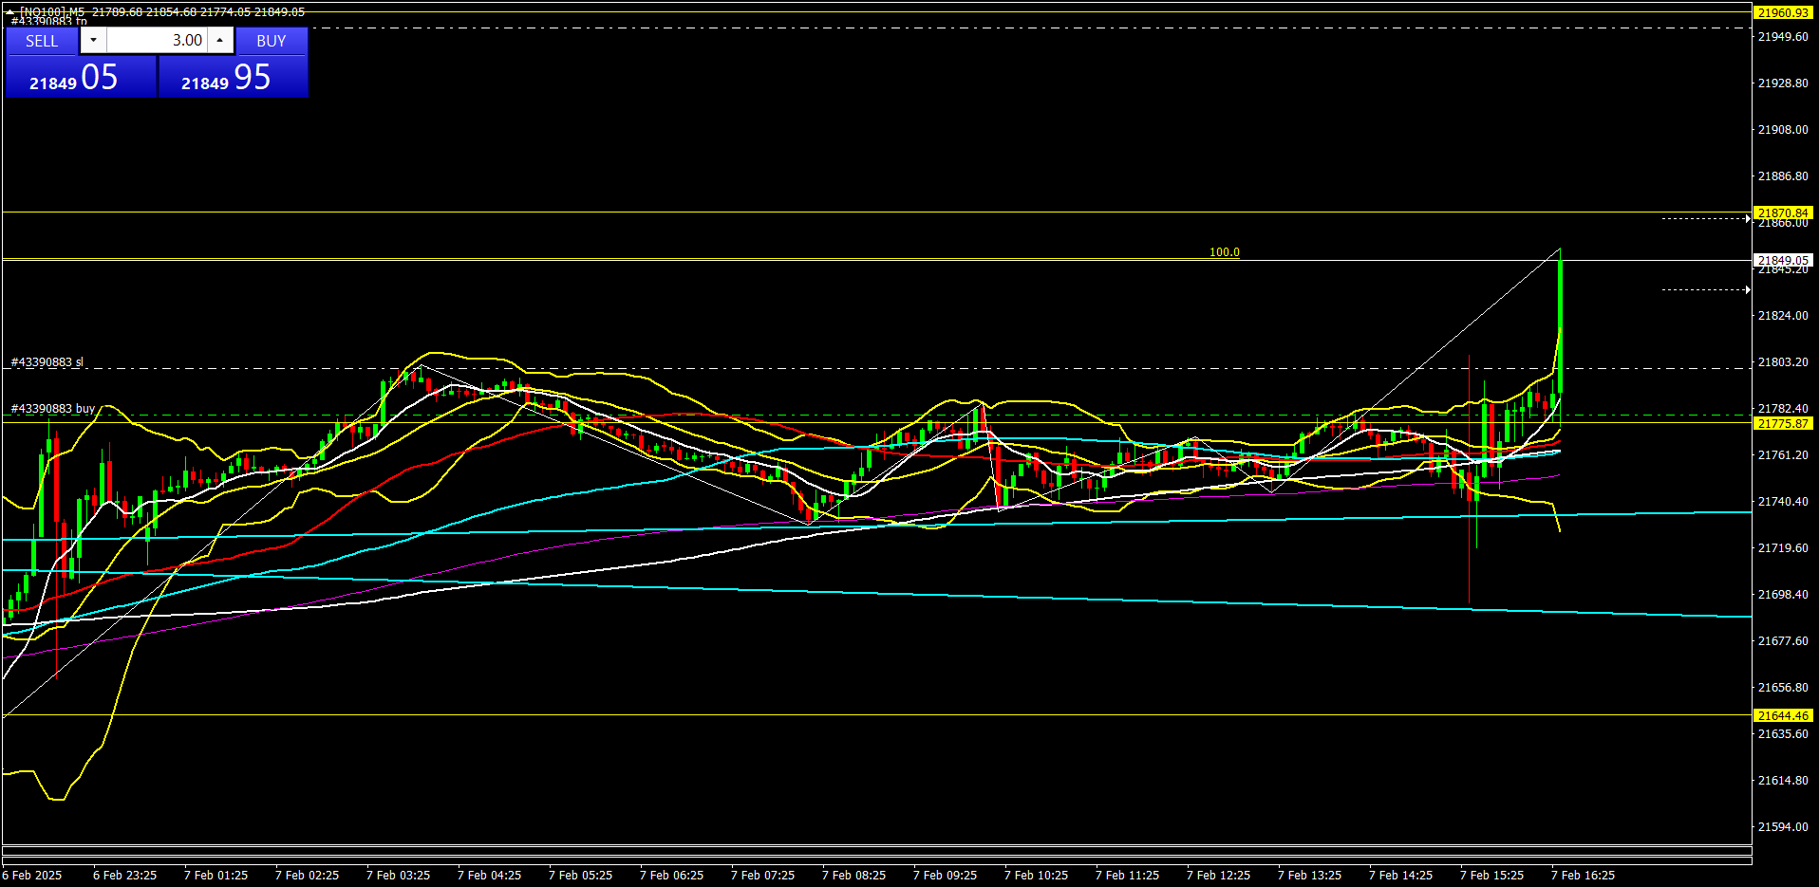The image size is (1819, 887).
Task: Select the #43390883 tp take-profit label
Action: click(49, 21)
